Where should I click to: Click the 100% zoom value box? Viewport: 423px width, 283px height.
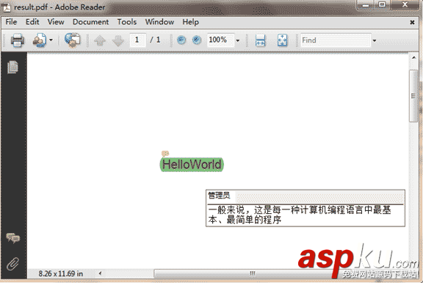[x=220, y=40]
